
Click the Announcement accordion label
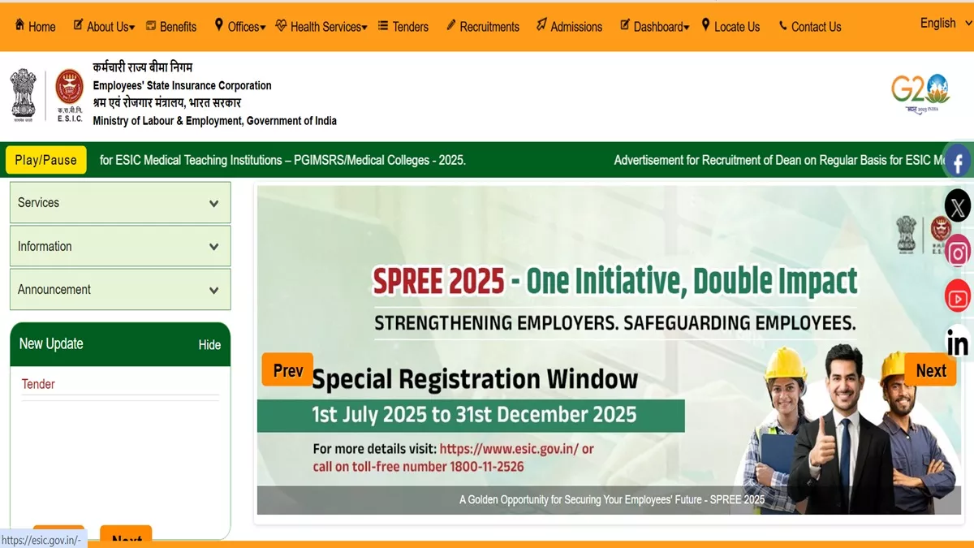point(54,289)
